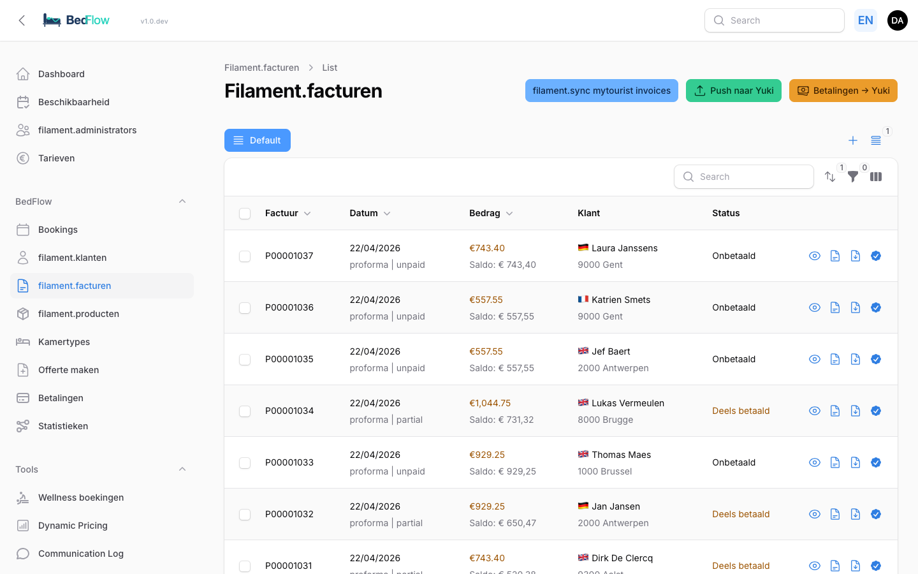Click the Laura Janssens customer cell
This screenshot has width=918, height=574.
point(618,256)
